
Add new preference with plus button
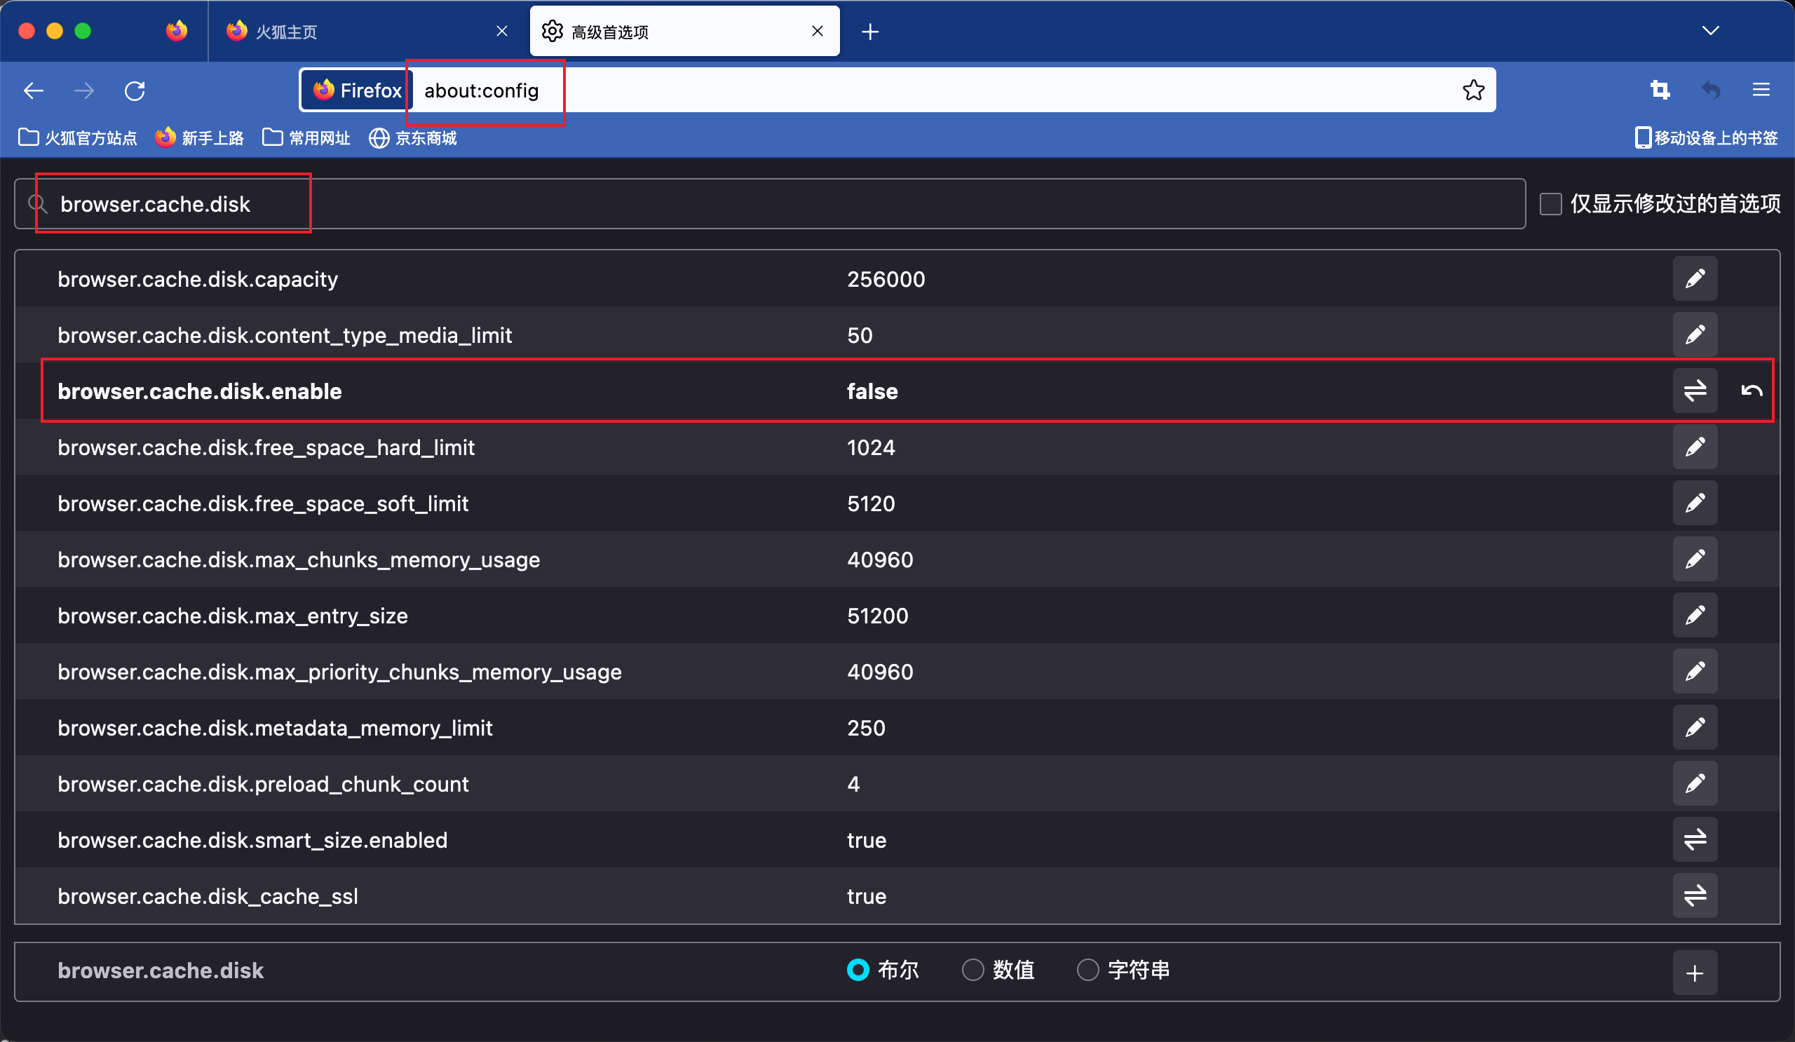[x=1695, y=972]
